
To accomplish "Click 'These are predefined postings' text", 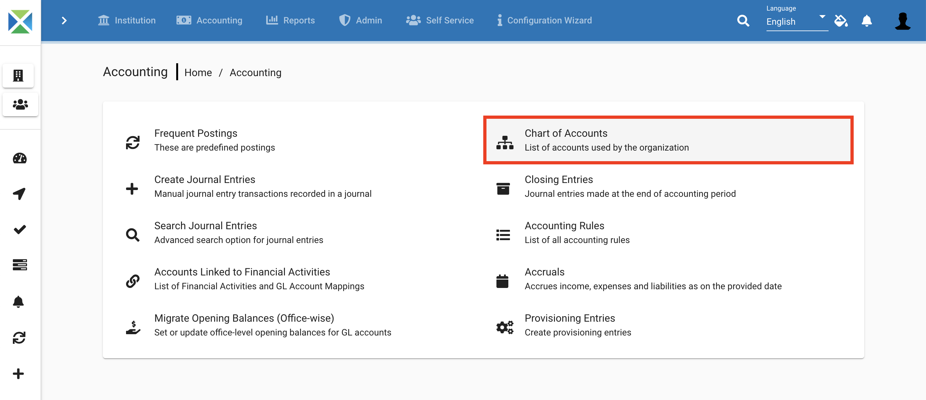I will point(214,148).
